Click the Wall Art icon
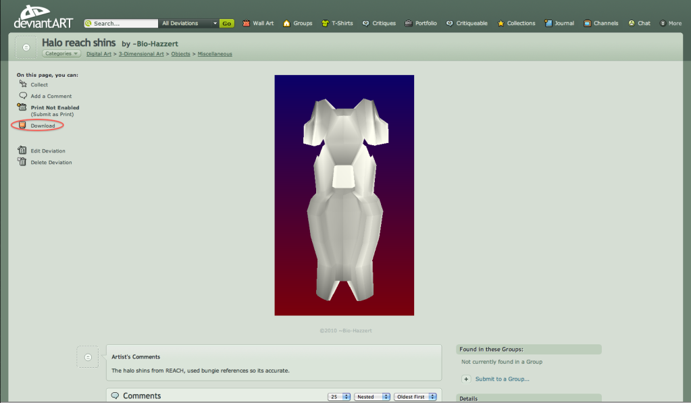This screenshot has height=403, width=691. (x=247, y=24)
